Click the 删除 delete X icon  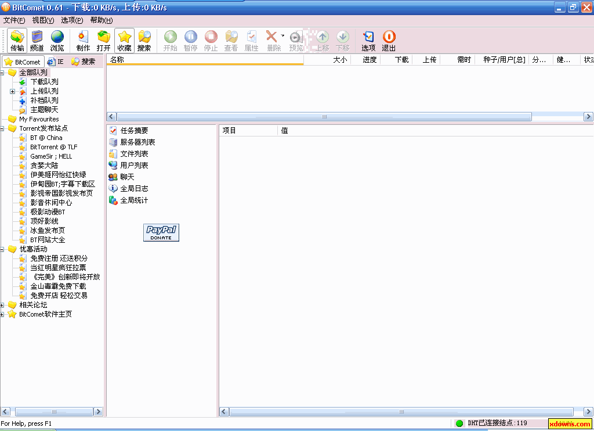272,40
